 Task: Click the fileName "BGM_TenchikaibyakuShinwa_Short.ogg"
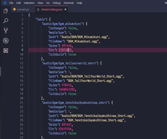(95, 120)
